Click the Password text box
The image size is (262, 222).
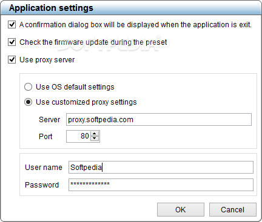click(x=161, y=184)
